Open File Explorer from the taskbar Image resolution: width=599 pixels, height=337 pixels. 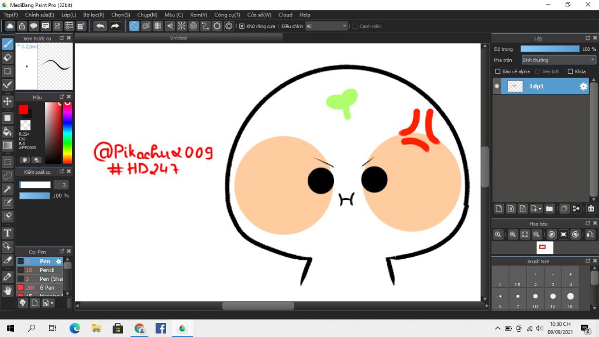point(97,328)
